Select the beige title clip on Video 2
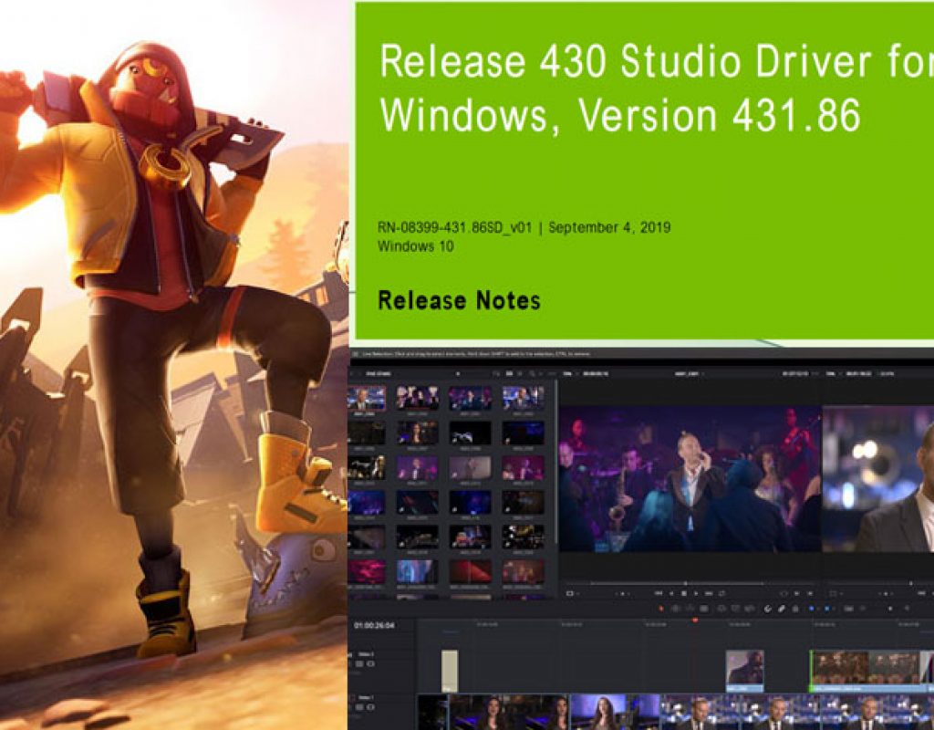Viewport: 934px width, 730px height. [x=450, y=671]
